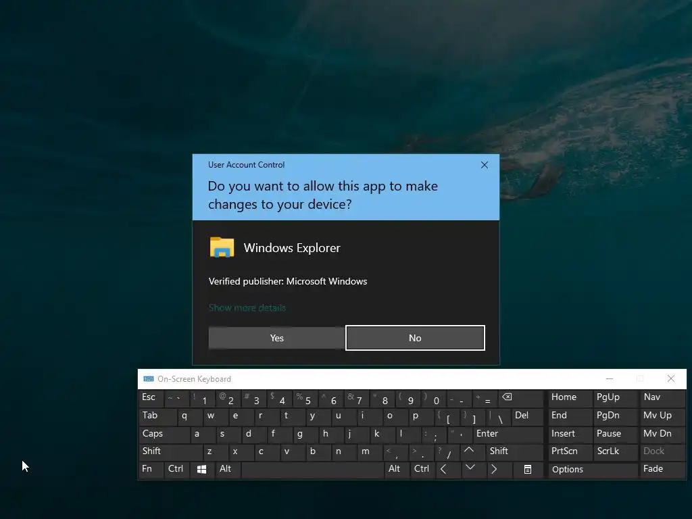The image size is (692, 519).
Task: Click the number 1 key
Action: 203,398
